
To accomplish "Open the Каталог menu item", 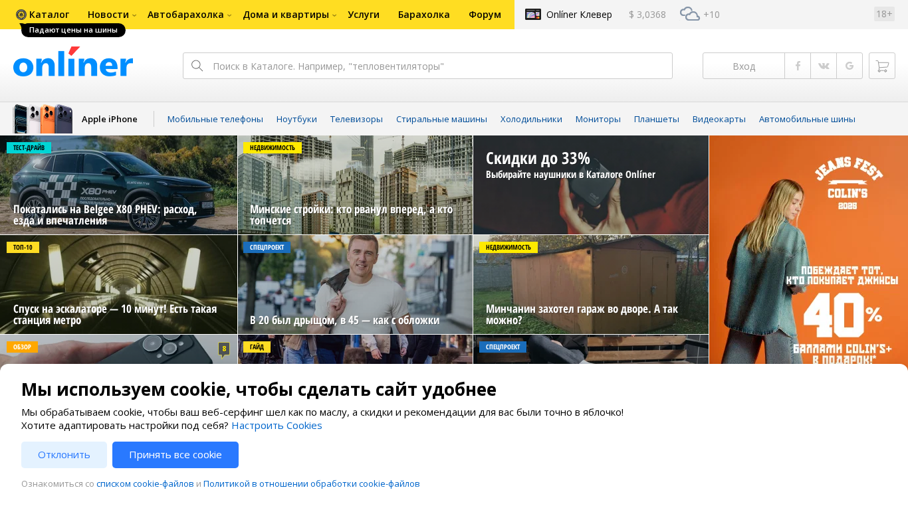I will (43, 15).
